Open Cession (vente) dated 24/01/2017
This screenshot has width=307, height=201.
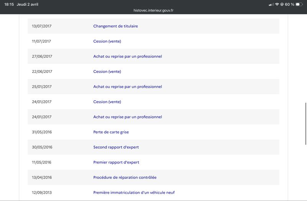[x=107, y=102]
